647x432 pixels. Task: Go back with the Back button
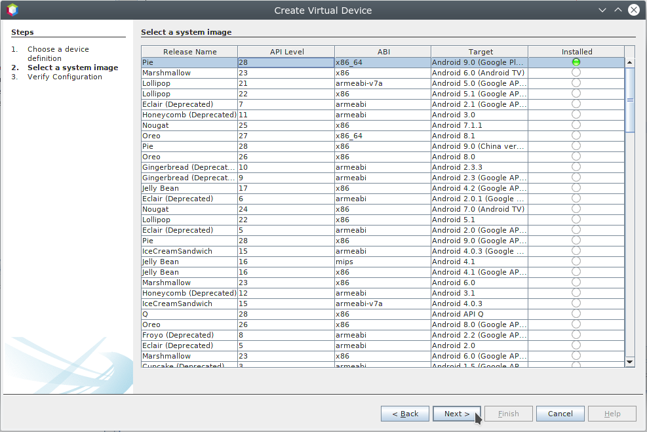coord(405,414)
